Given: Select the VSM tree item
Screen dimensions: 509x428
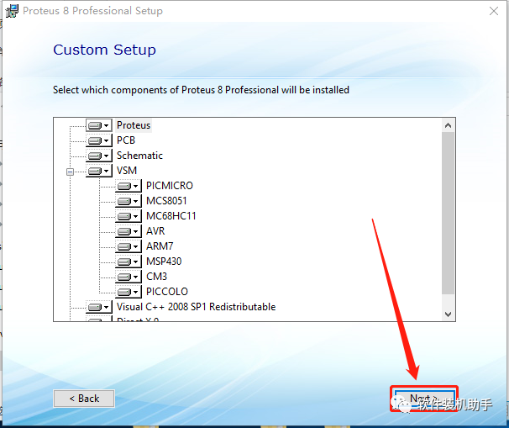Looking at the screenshot, I should point(127,171).
